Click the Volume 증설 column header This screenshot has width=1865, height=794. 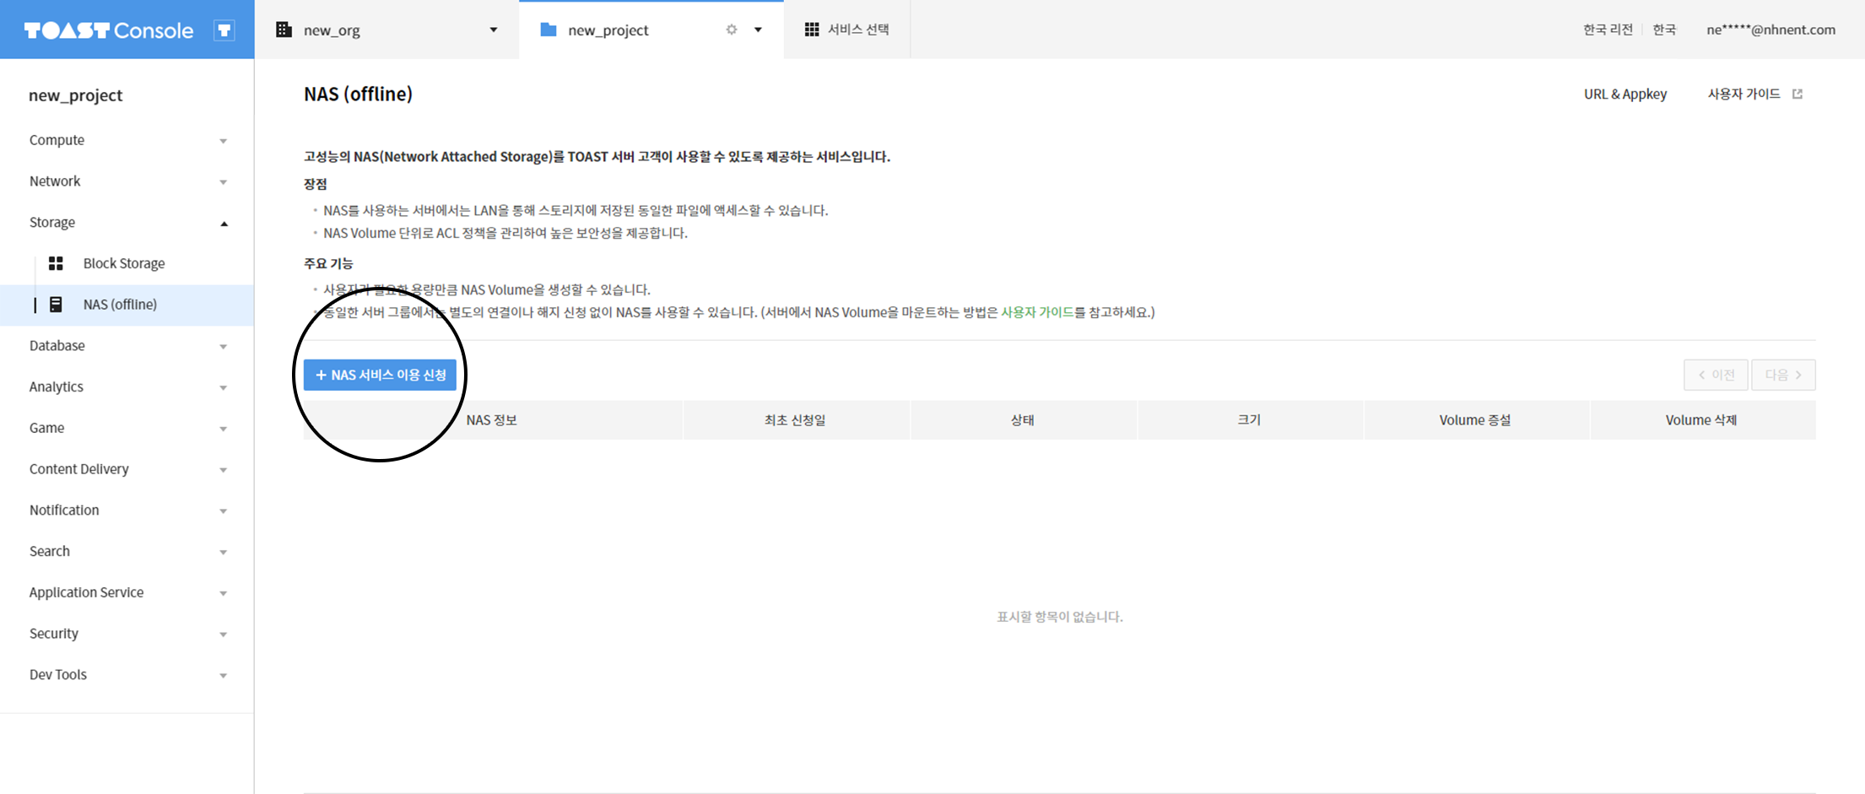pyautogui.click(x=1475, y=420)
